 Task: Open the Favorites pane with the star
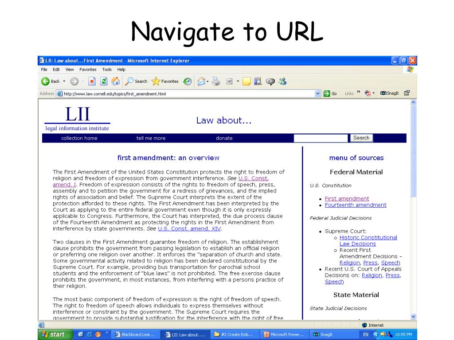tap(165, 81)
